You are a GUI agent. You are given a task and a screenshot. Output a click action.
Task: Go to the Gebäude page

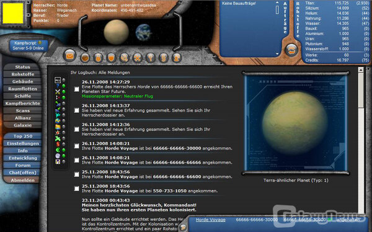(x=22, y=81)
